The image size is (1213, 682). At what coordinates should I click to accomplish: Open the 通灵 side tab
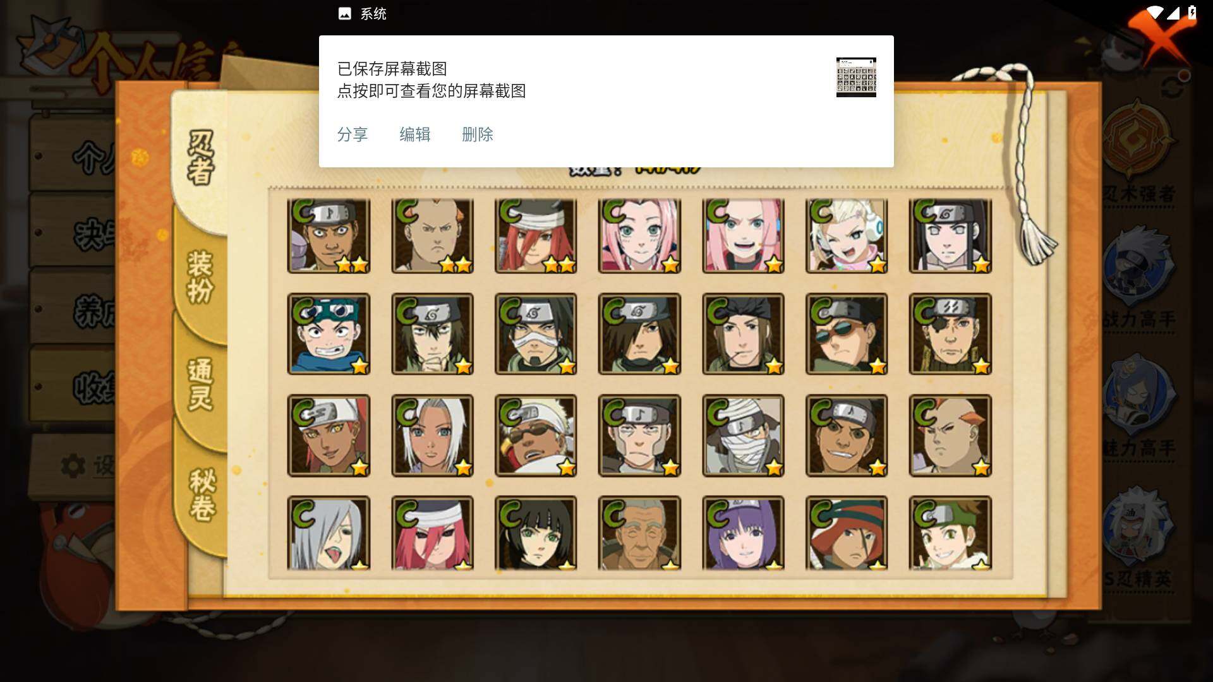pos(200,385)
